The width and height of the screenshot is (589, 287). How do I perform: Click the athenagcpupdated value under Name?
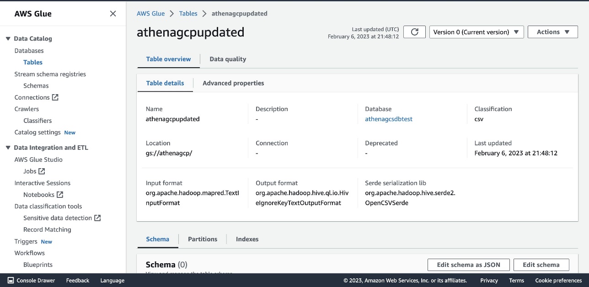pyautogui.click(x=173, y=119)
